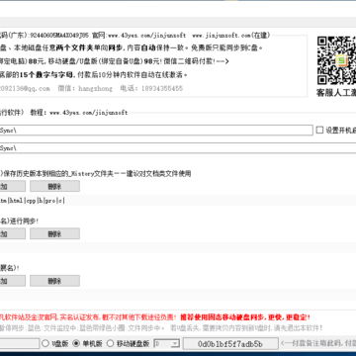Open the www.43yes.com/jinjunsoft official site link
This screenshot has width=356, height=356.
[147, 35]
